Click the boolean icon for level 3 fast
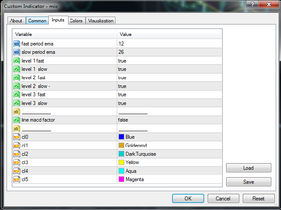The height and width of the screenshot is (210, 281). tap(17, 94)
